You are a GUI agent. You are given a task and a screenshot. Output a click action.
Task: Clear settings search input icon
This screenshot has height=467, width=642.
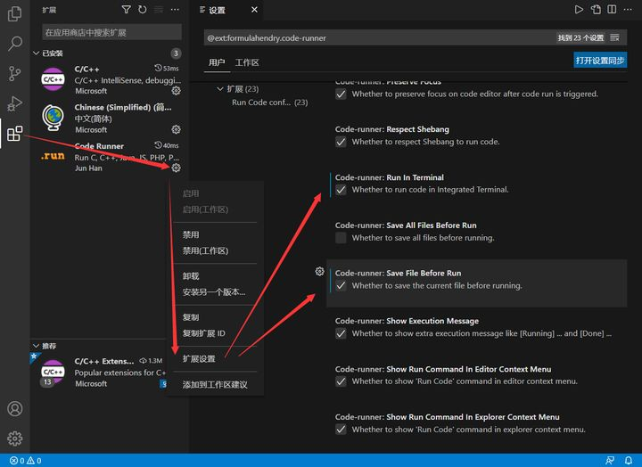[614, 37]
